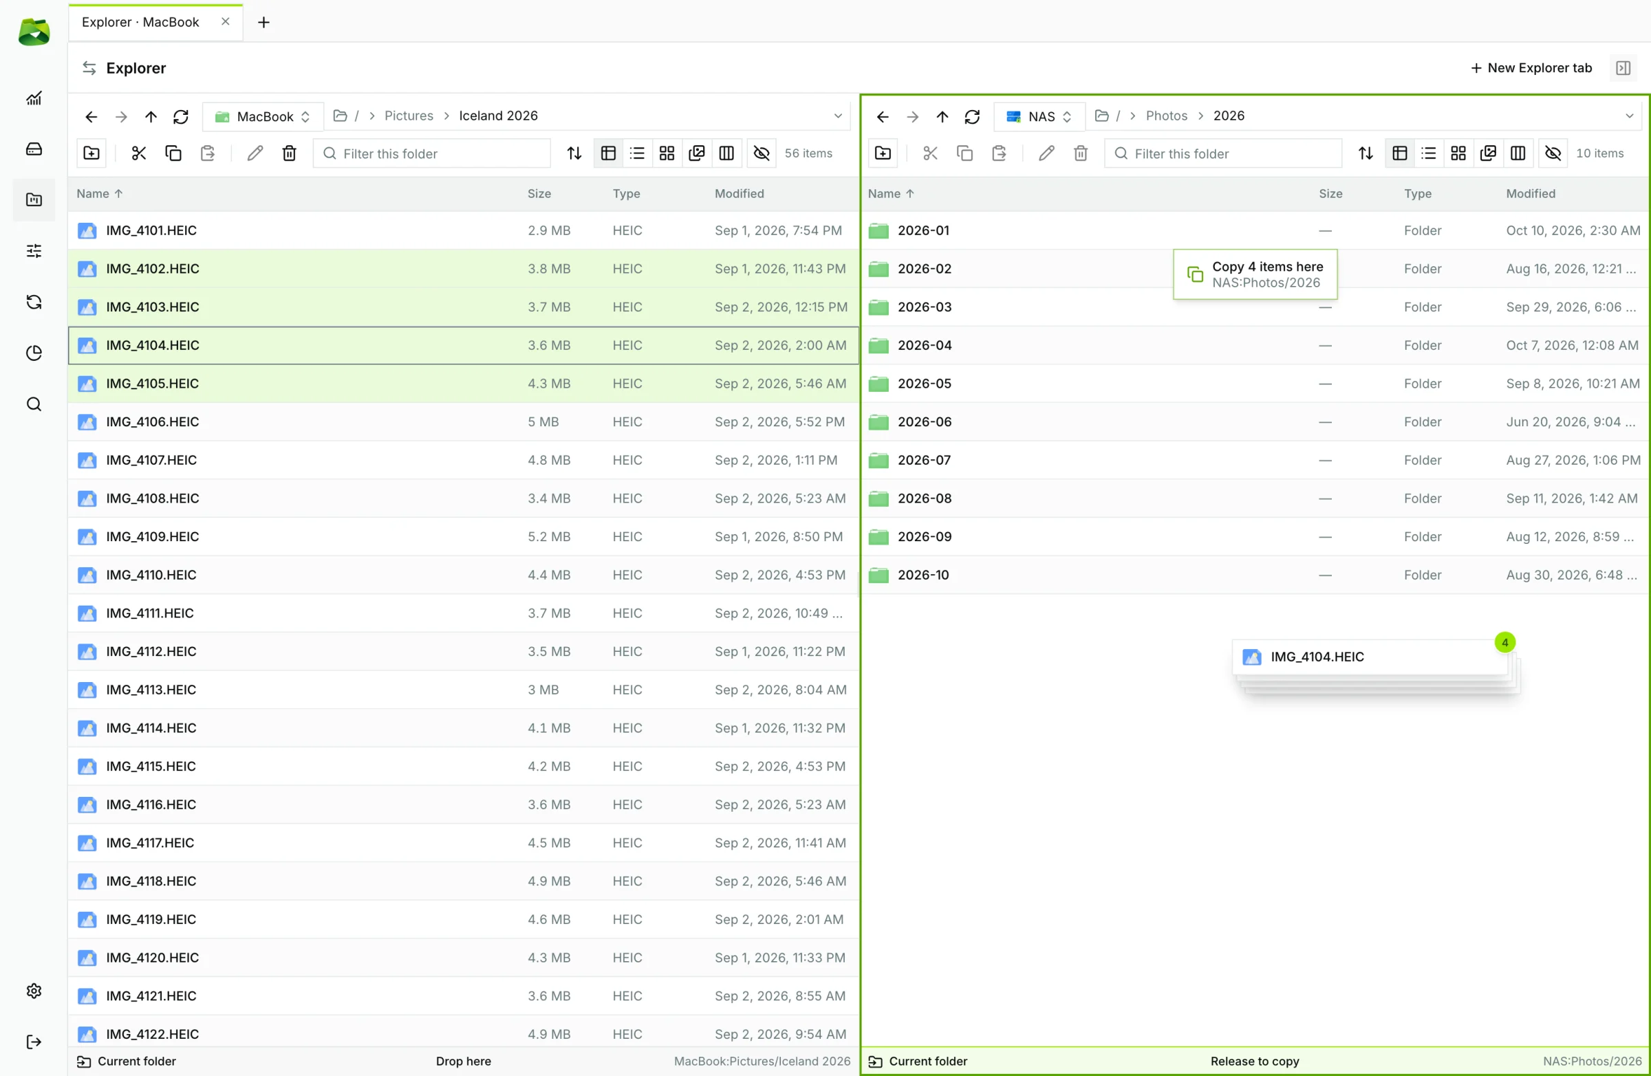
Task: Open the MacBook storage selector dropdown
Action: (263, 116)
